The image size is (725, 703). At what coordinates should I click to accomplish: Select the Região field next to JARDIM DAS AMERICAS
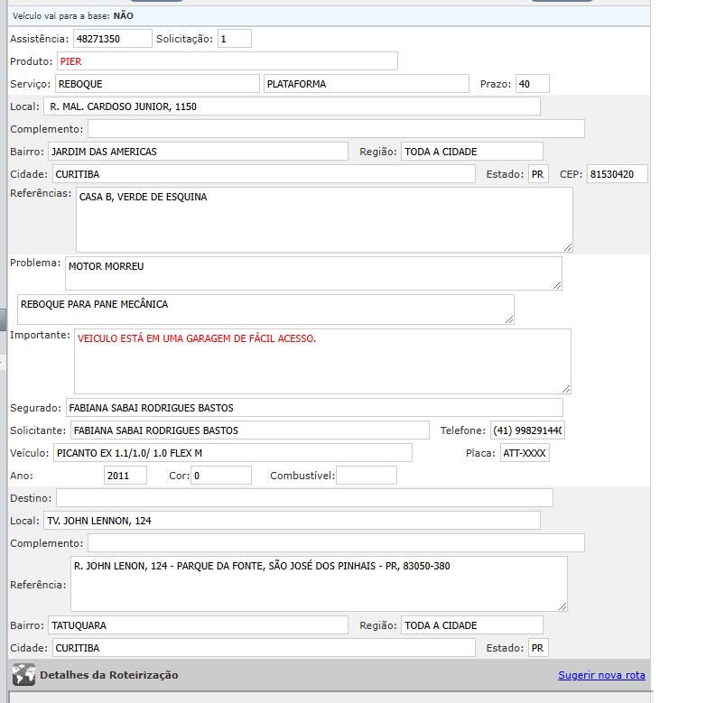click(472, 151)
